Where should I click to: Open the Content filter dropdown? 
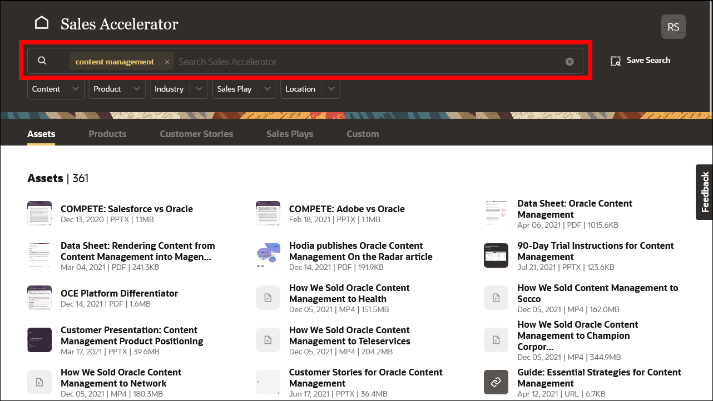click(55, 89)
